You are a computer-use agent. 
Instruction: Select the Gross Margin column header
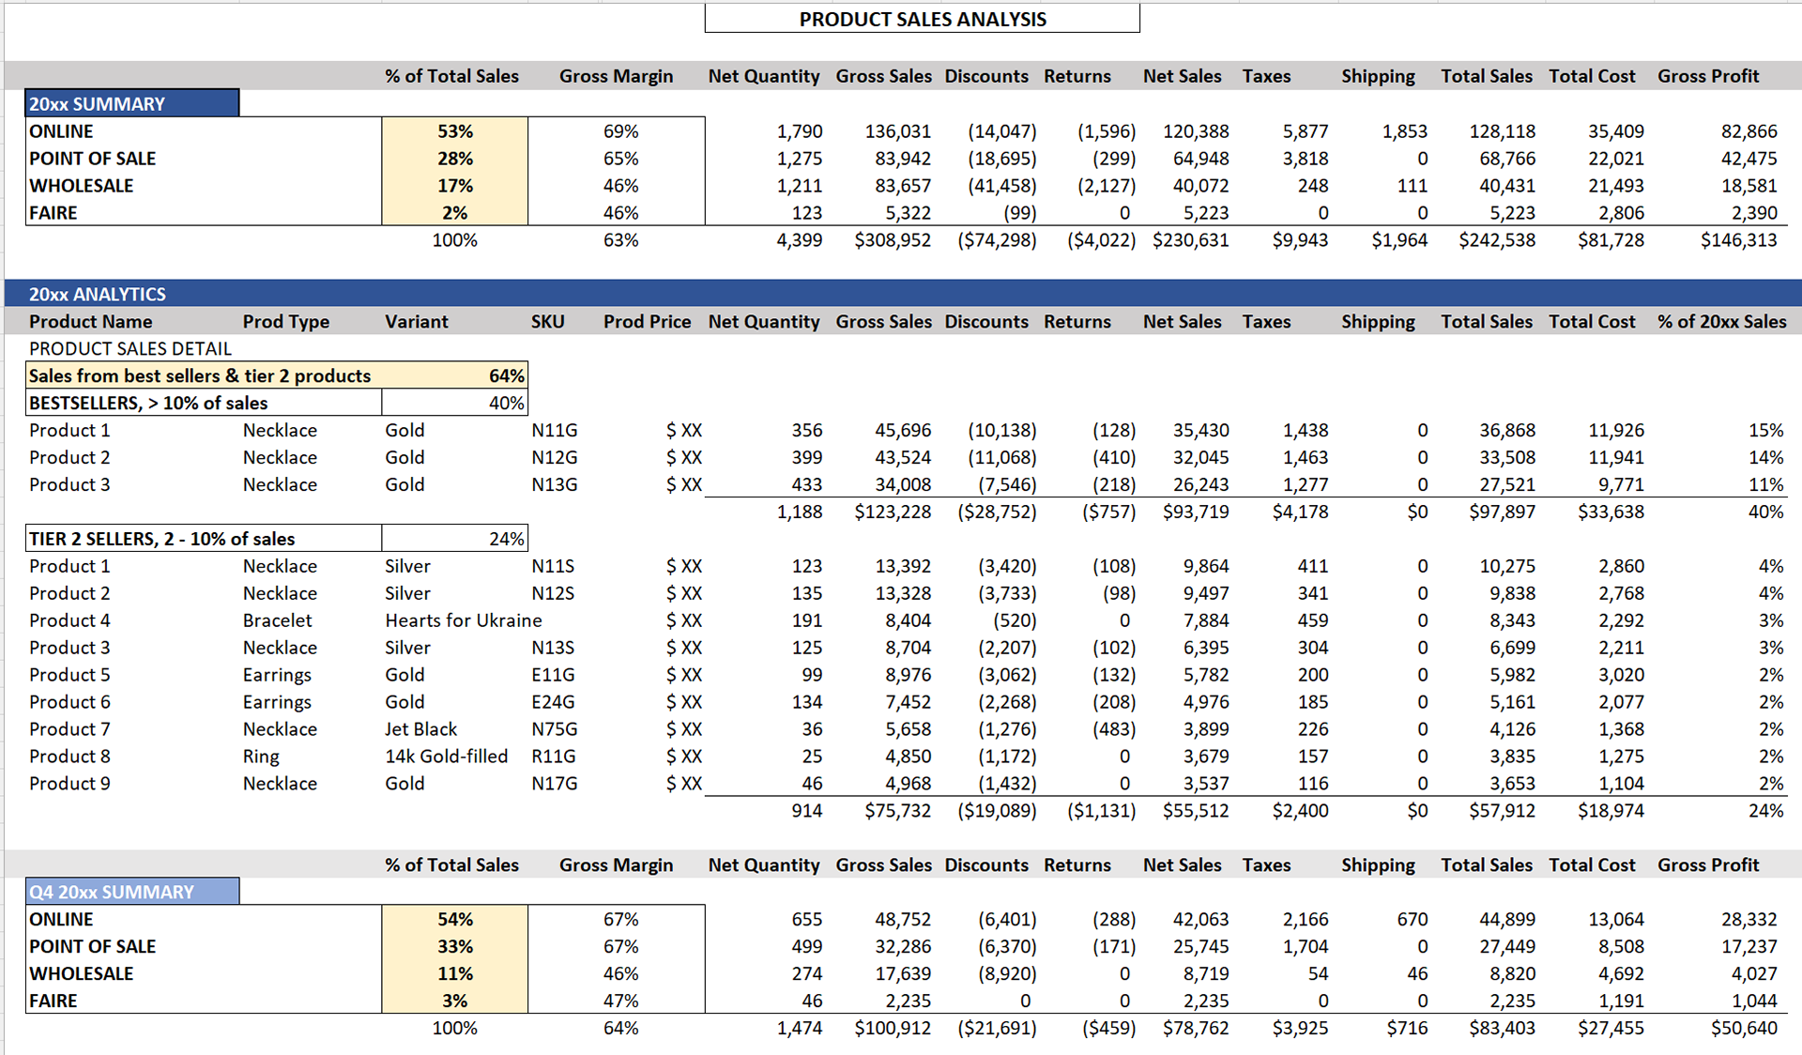coord(616,76)
